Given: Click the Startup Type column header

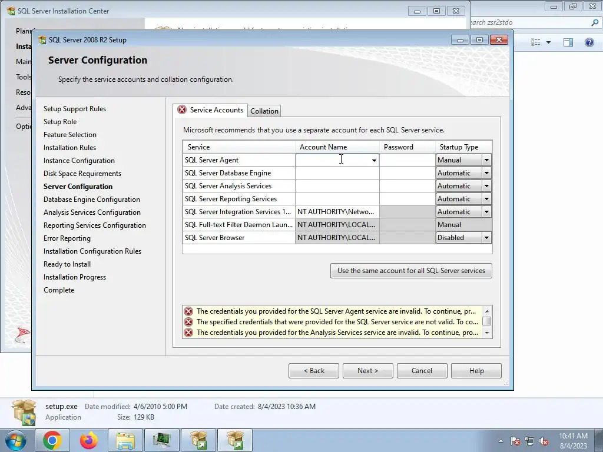Looking at the screenshot, I should tap(464, 147).
